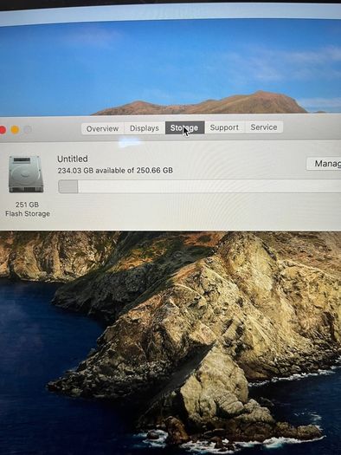Click the Flash Storage label under the drive

(28, 214)
